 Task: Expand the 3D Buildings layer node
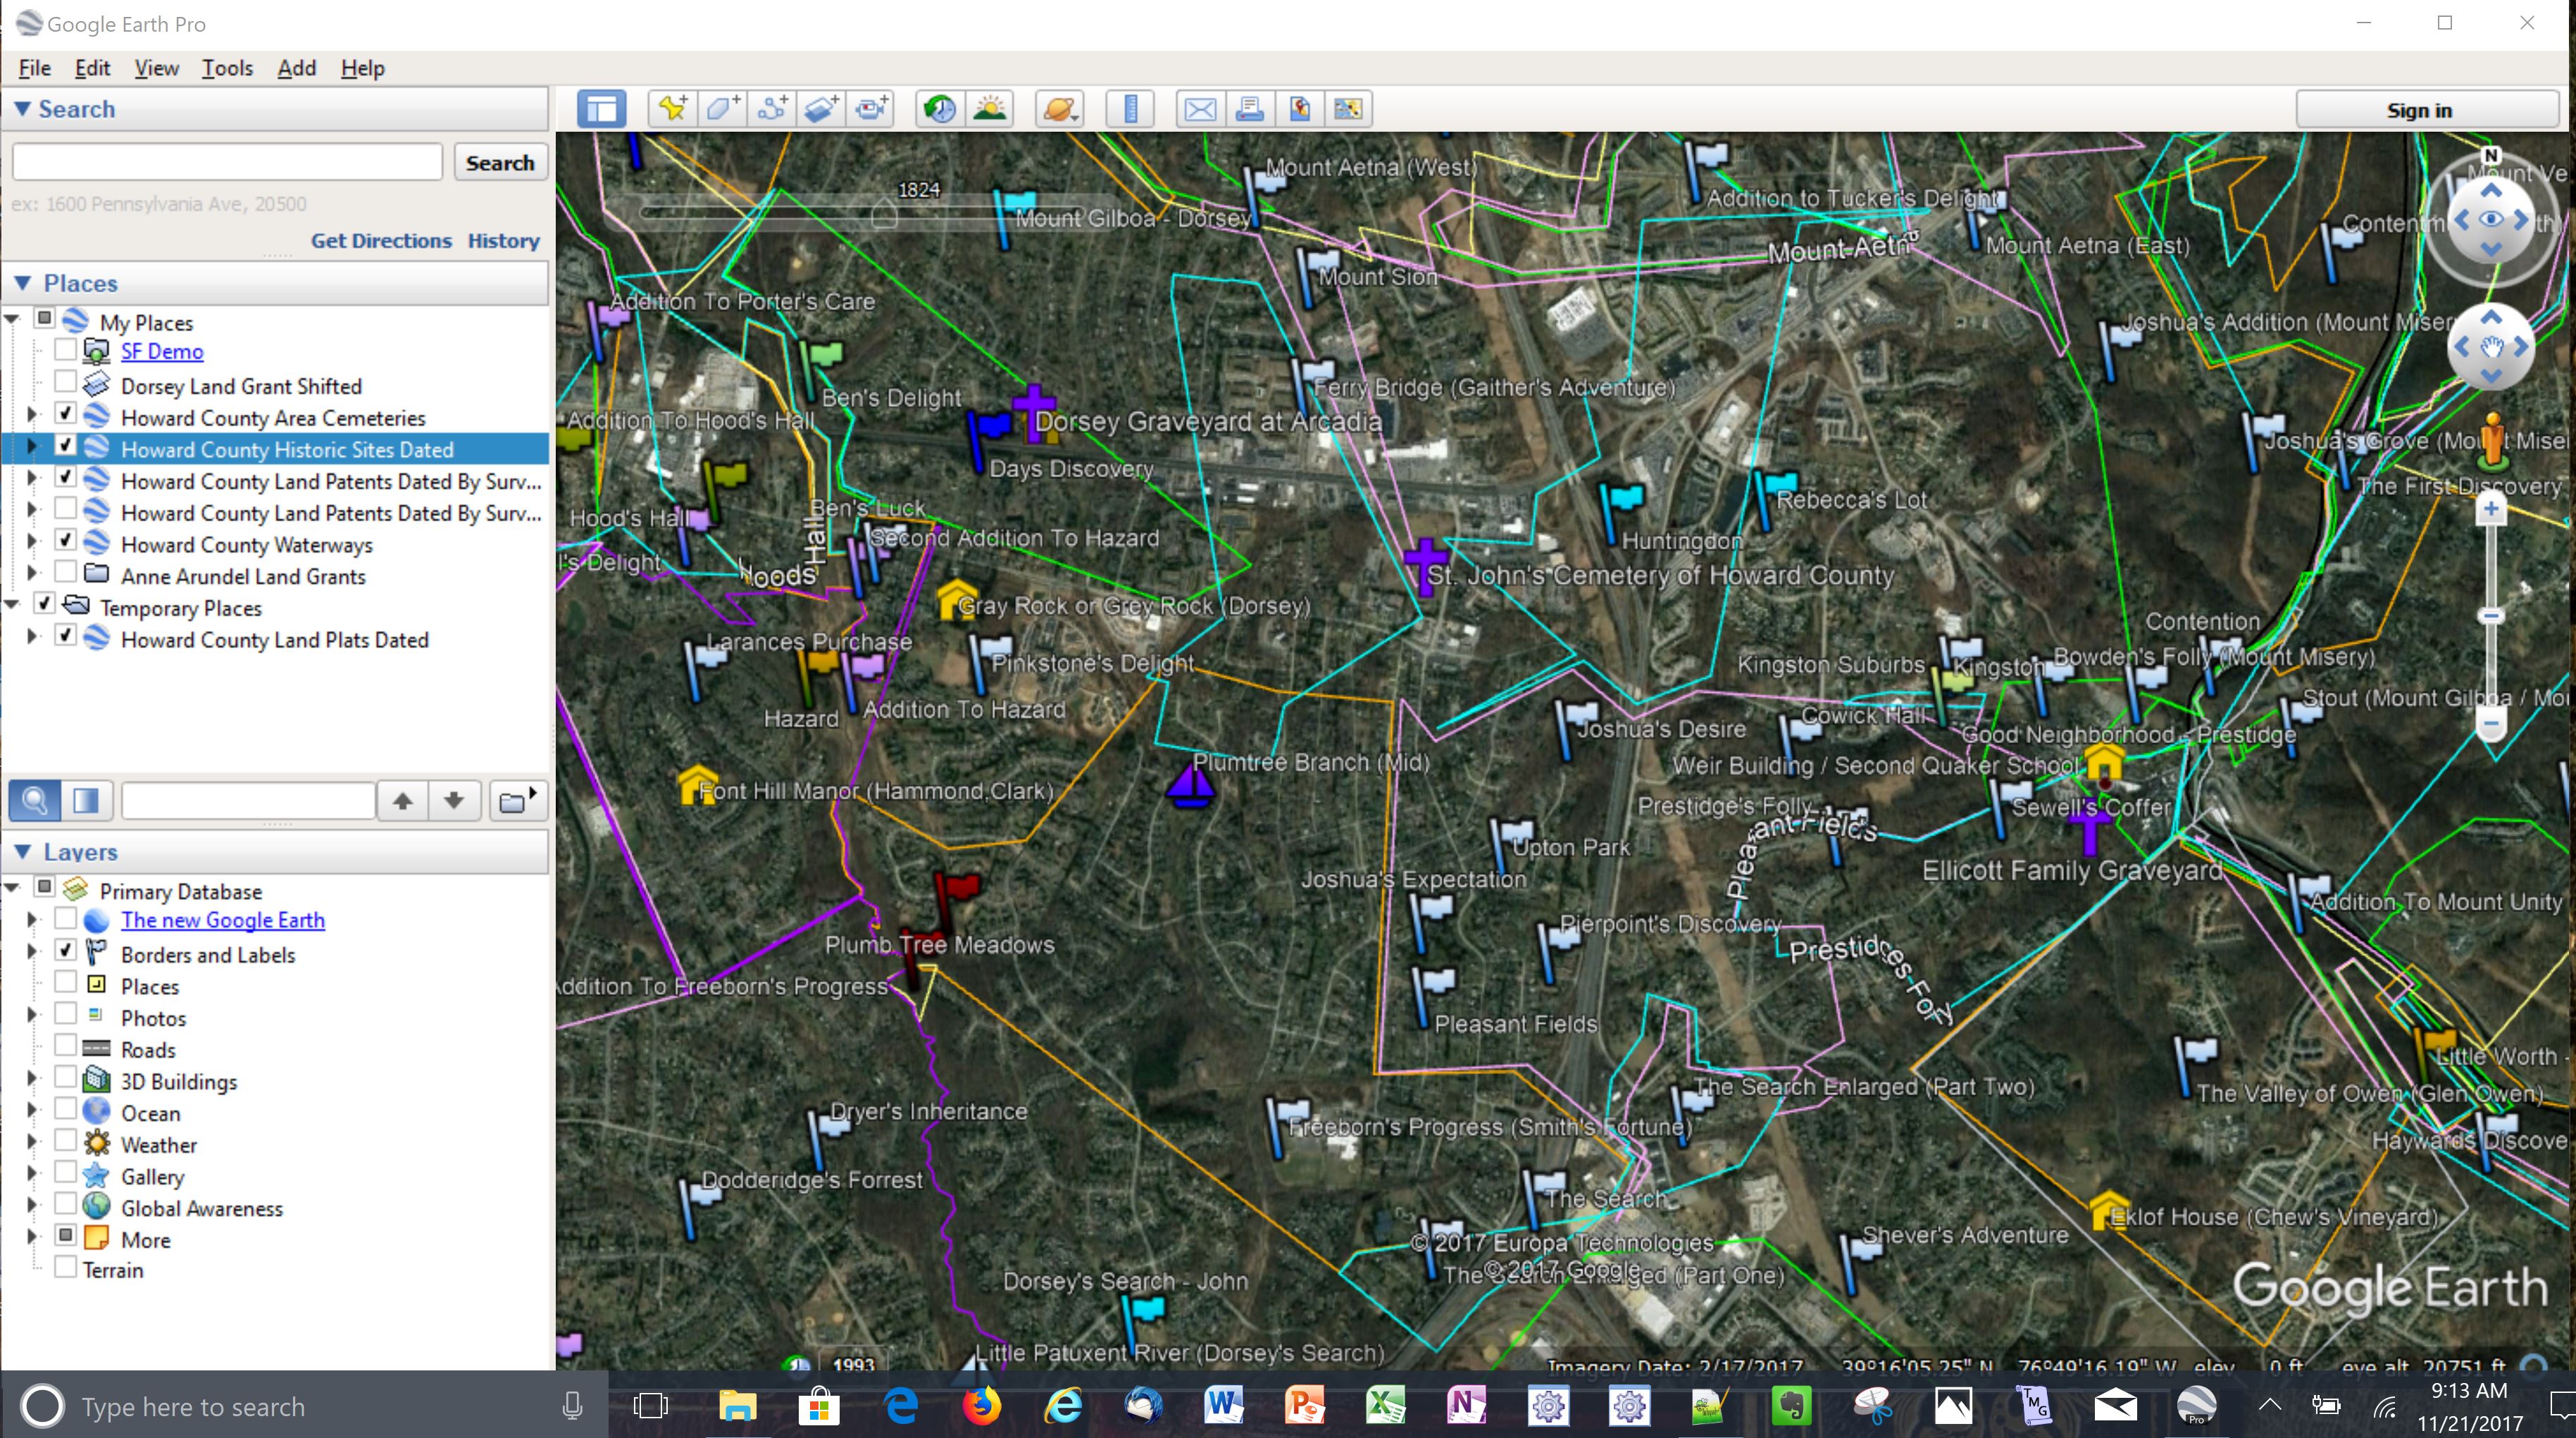[x=32, y=1078]
